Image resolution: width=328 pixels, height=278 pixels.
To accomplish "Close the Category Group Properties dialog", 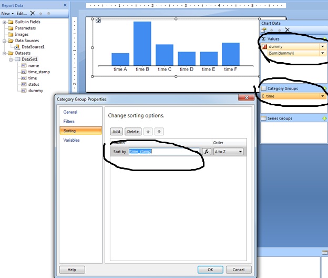I will (x=246, y=97).
